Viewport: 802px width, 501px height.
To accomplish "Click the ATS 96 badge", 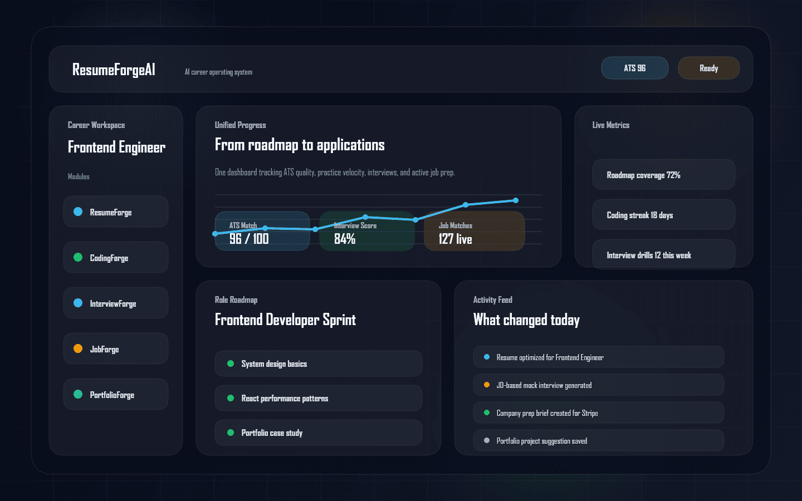I will pyautogui.click(x=634, y=68).
